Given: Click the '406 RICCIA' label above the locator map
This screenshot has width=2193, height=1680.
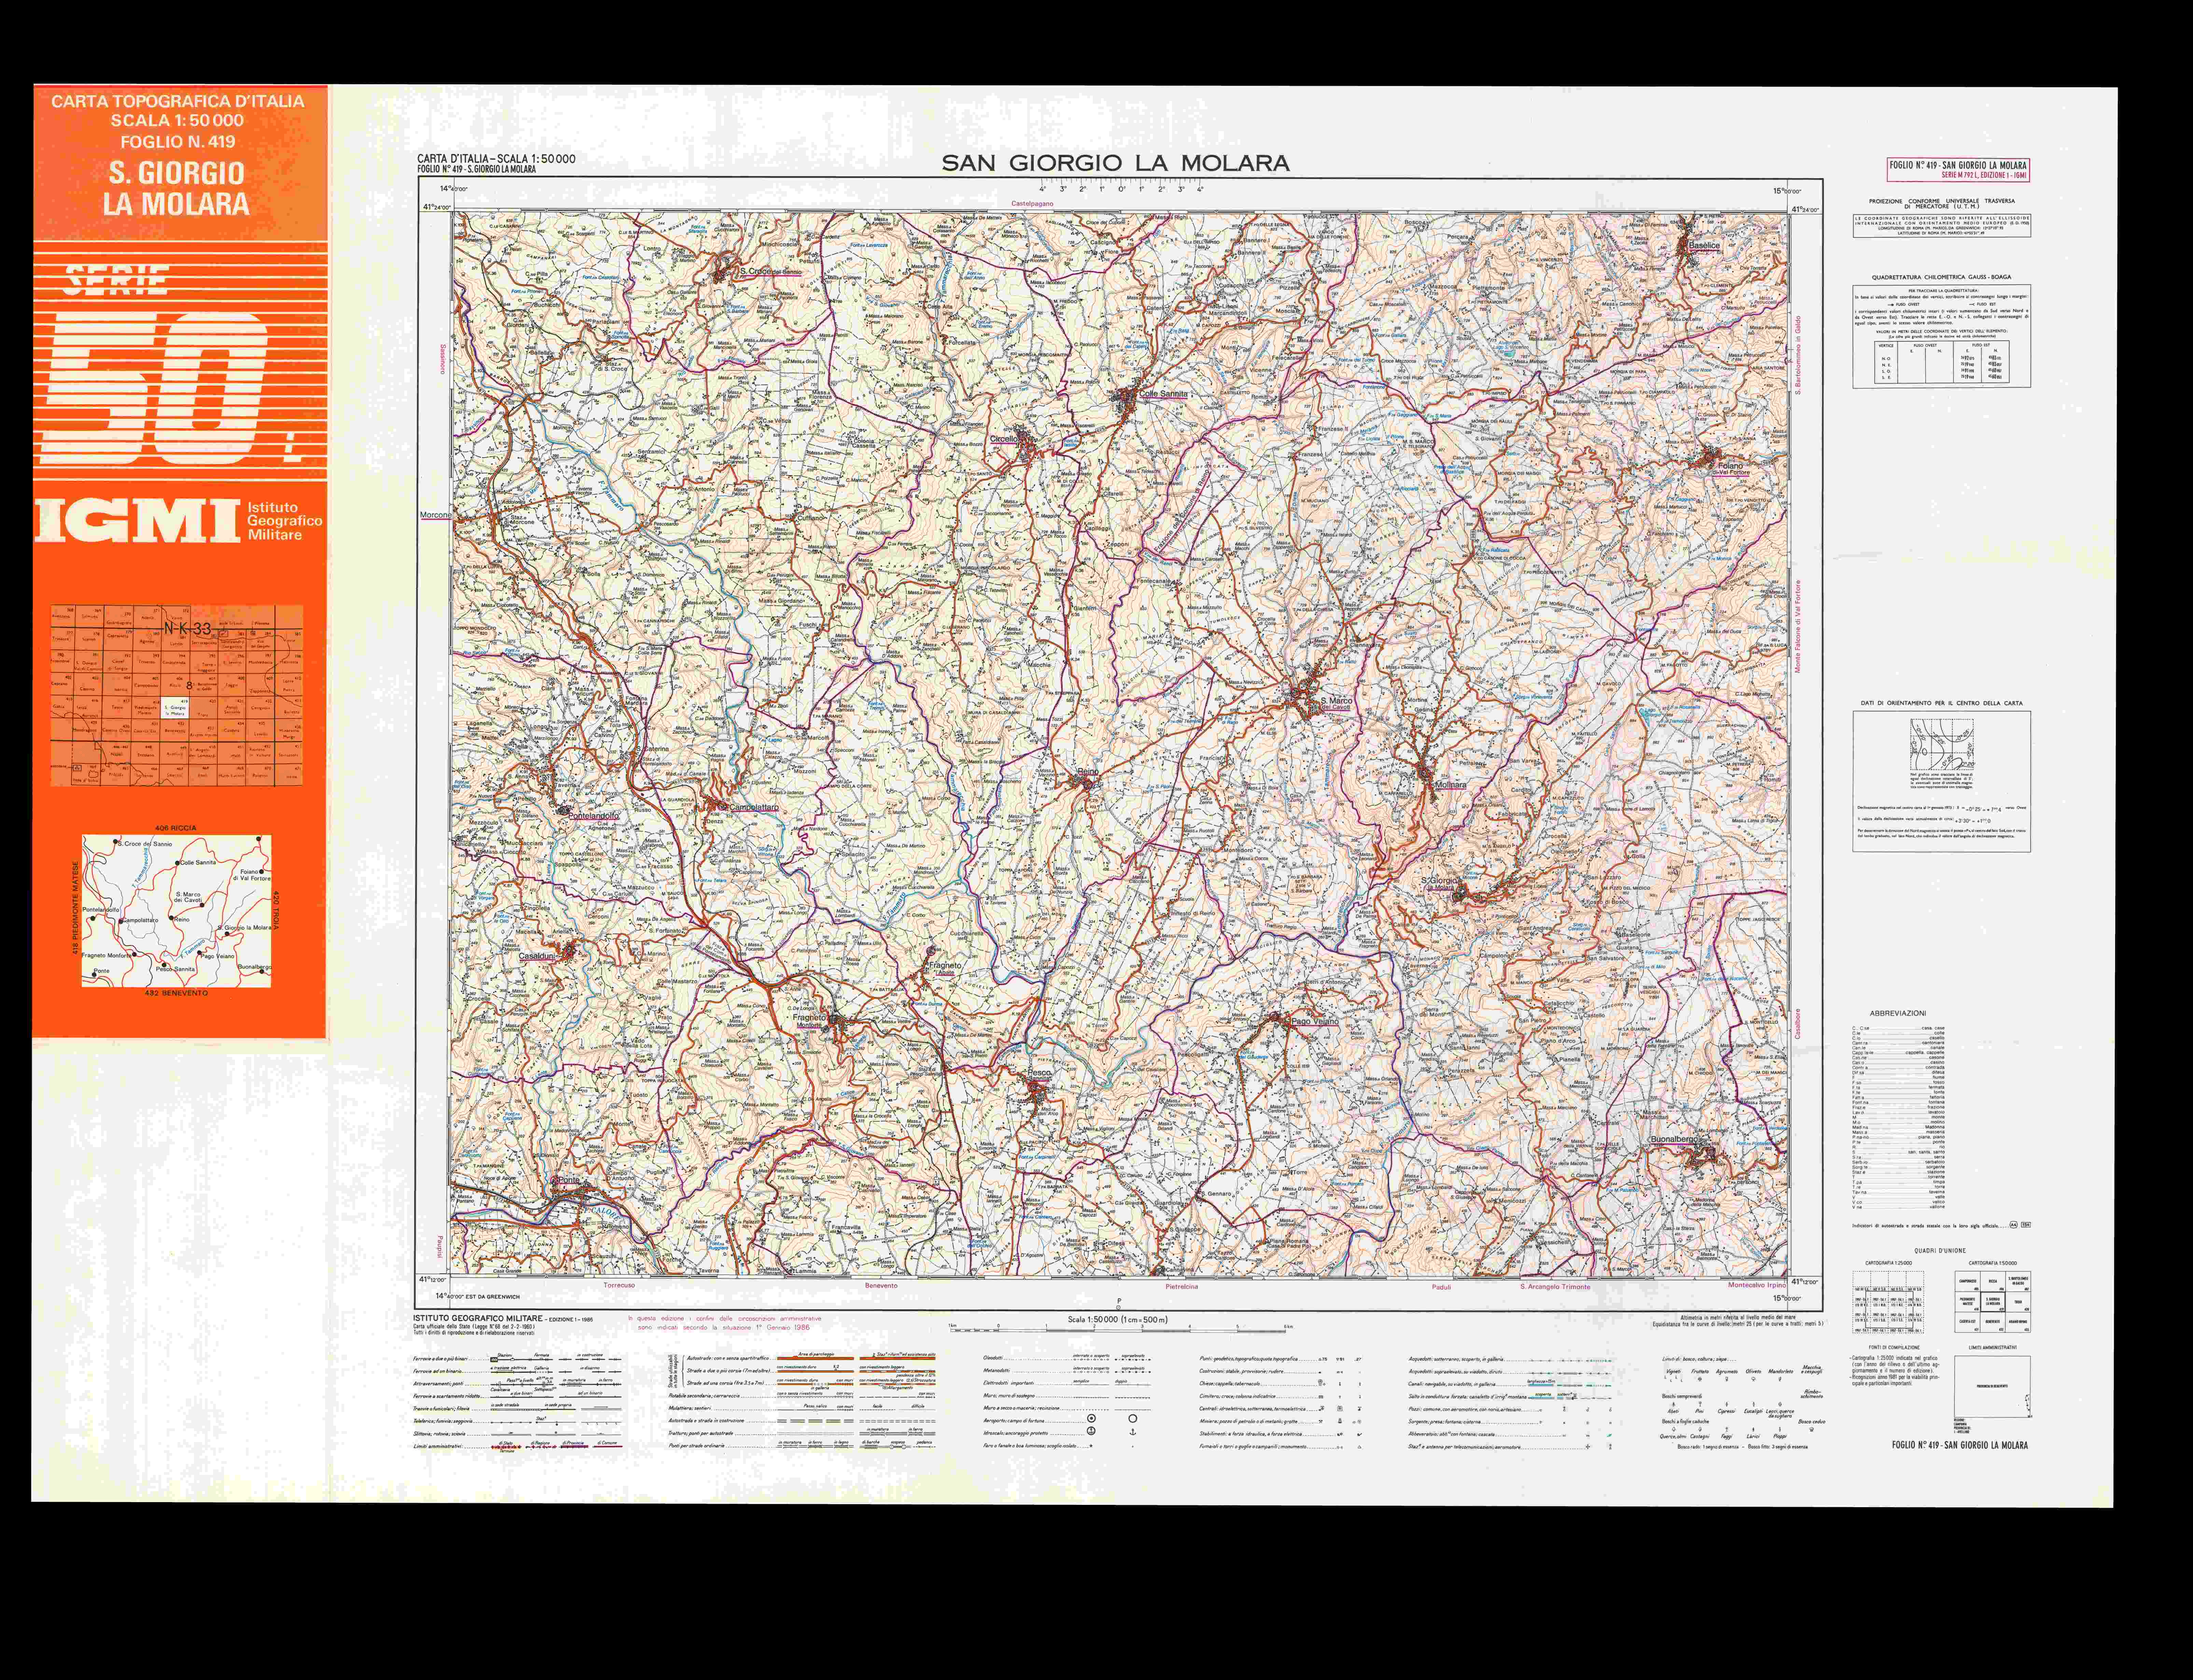Looking at the screenshot, I should tap(176, 828).
